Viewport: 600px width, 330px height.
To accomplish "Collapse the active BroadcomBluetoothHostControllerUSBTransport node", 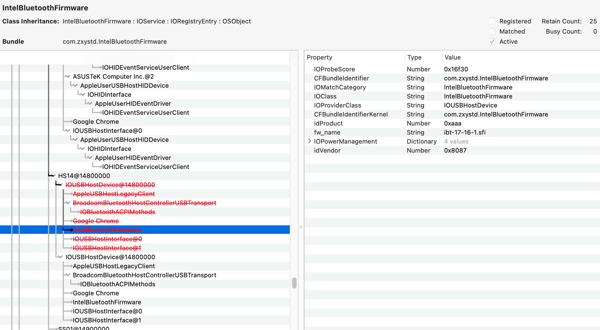I will click(68, 275).
